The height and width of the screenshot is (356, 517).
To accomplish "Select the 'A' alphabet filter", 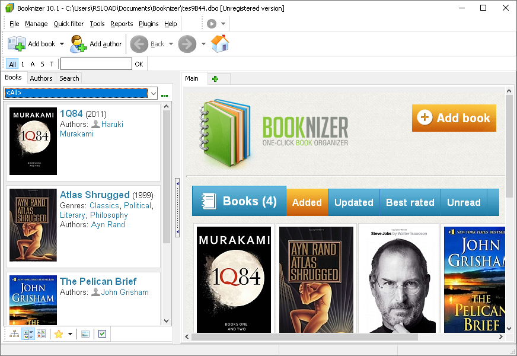I will click(31, 63).
